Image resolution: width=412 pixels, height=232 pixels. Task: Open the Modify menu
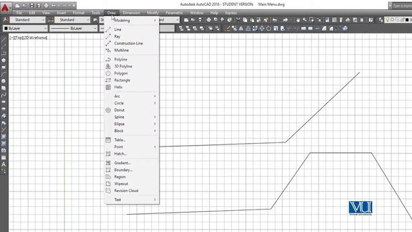pos(153,13)
